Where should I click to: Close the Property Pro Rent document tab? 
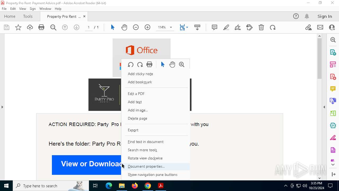point(84,16)
